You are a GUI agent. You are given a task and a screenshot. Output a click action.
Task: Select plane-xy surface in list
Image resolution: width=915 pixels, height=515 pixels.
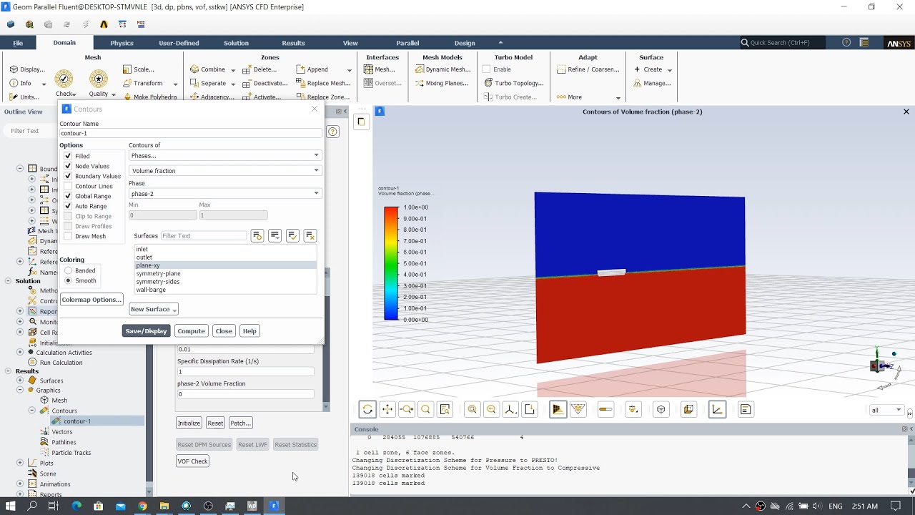pos(225,265)
